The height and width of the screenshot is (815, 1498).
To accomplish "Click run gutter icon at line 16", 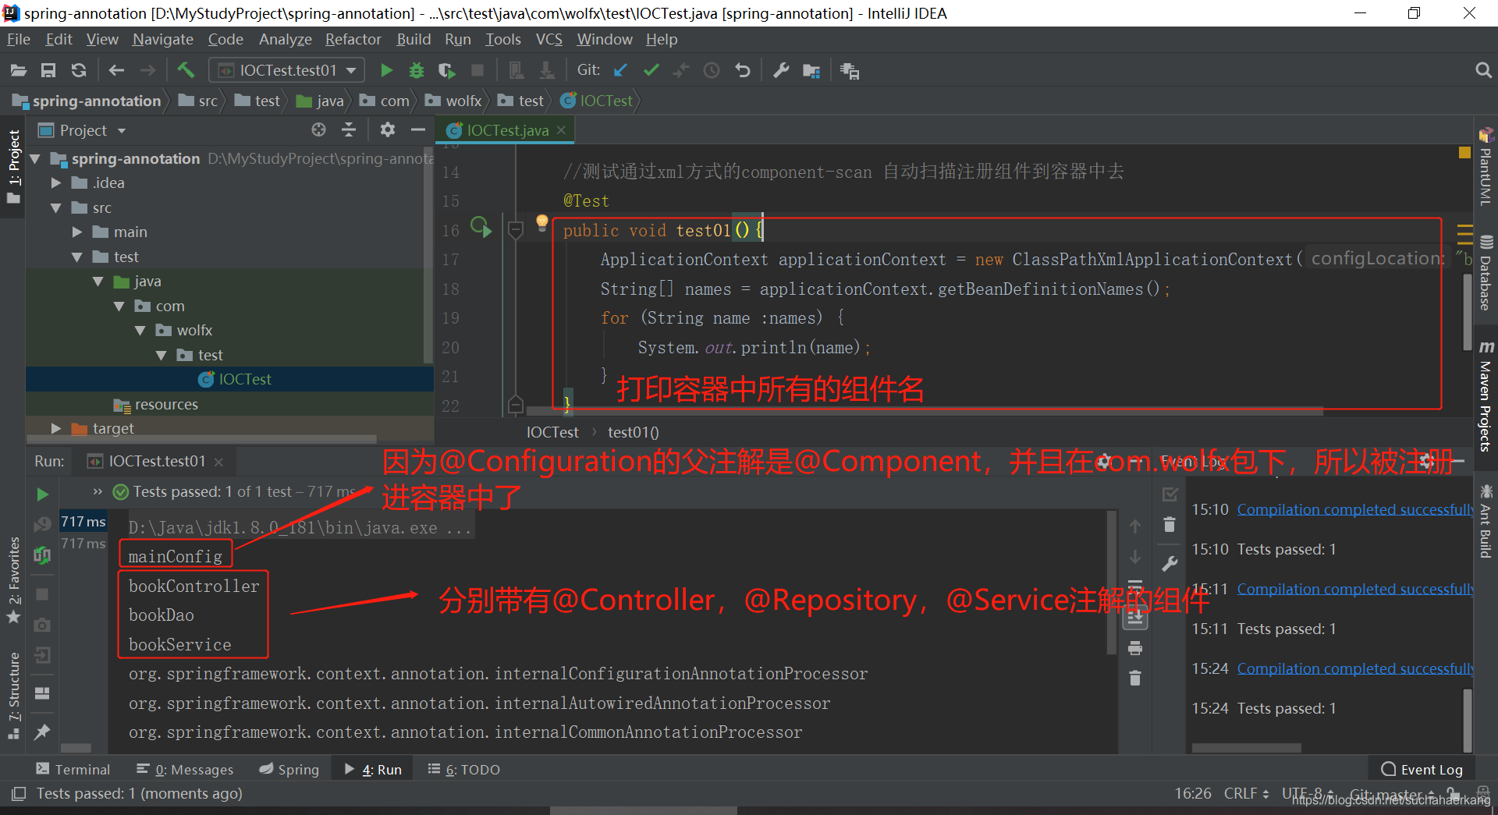I will 481,228.
